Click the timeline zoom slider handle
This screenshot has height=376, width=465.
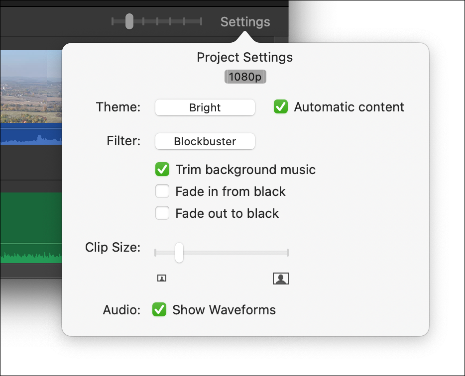129,21
